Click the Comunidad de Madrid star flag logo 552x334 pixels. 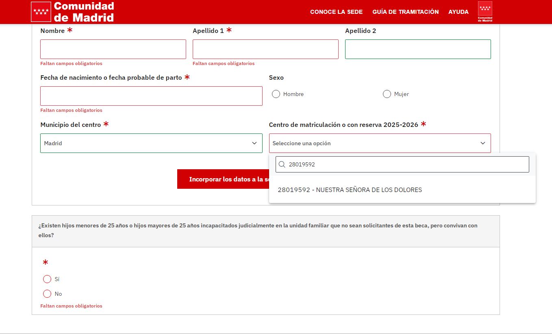pyautogui.click(x=41, y=12)
